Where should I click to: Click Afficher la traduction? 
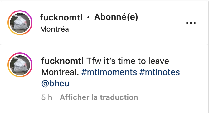click(99, 97)
